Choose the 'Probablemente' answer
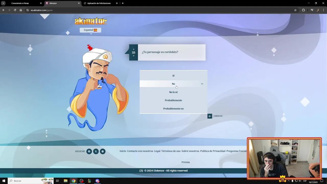Image resolution: width=327 pixels, height=184 pixels. tap(173, 100)
